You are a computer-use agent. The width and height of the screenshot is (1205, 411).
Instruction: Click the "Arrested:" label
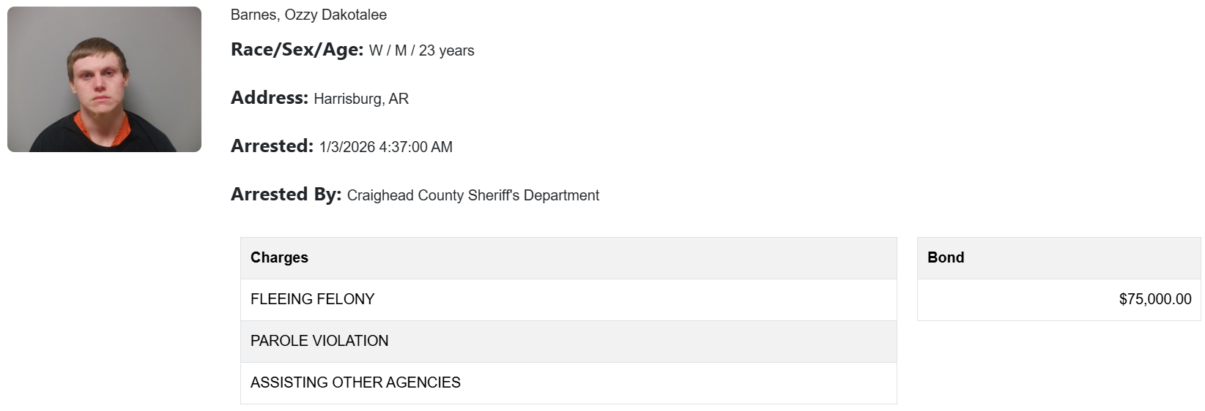tap(272, 146)
